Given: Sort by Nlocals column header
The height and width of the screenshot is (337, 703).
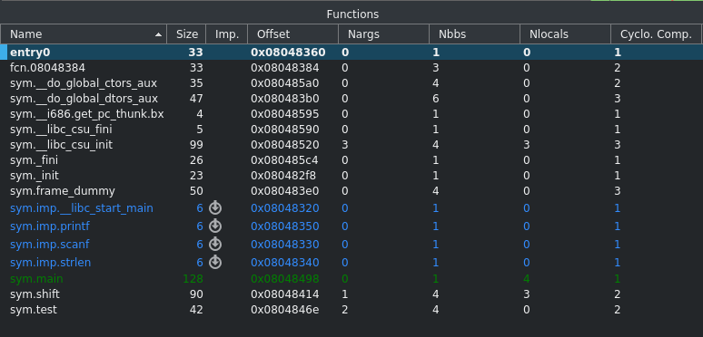Looking at the screenshot, I should tap(565, 34).
